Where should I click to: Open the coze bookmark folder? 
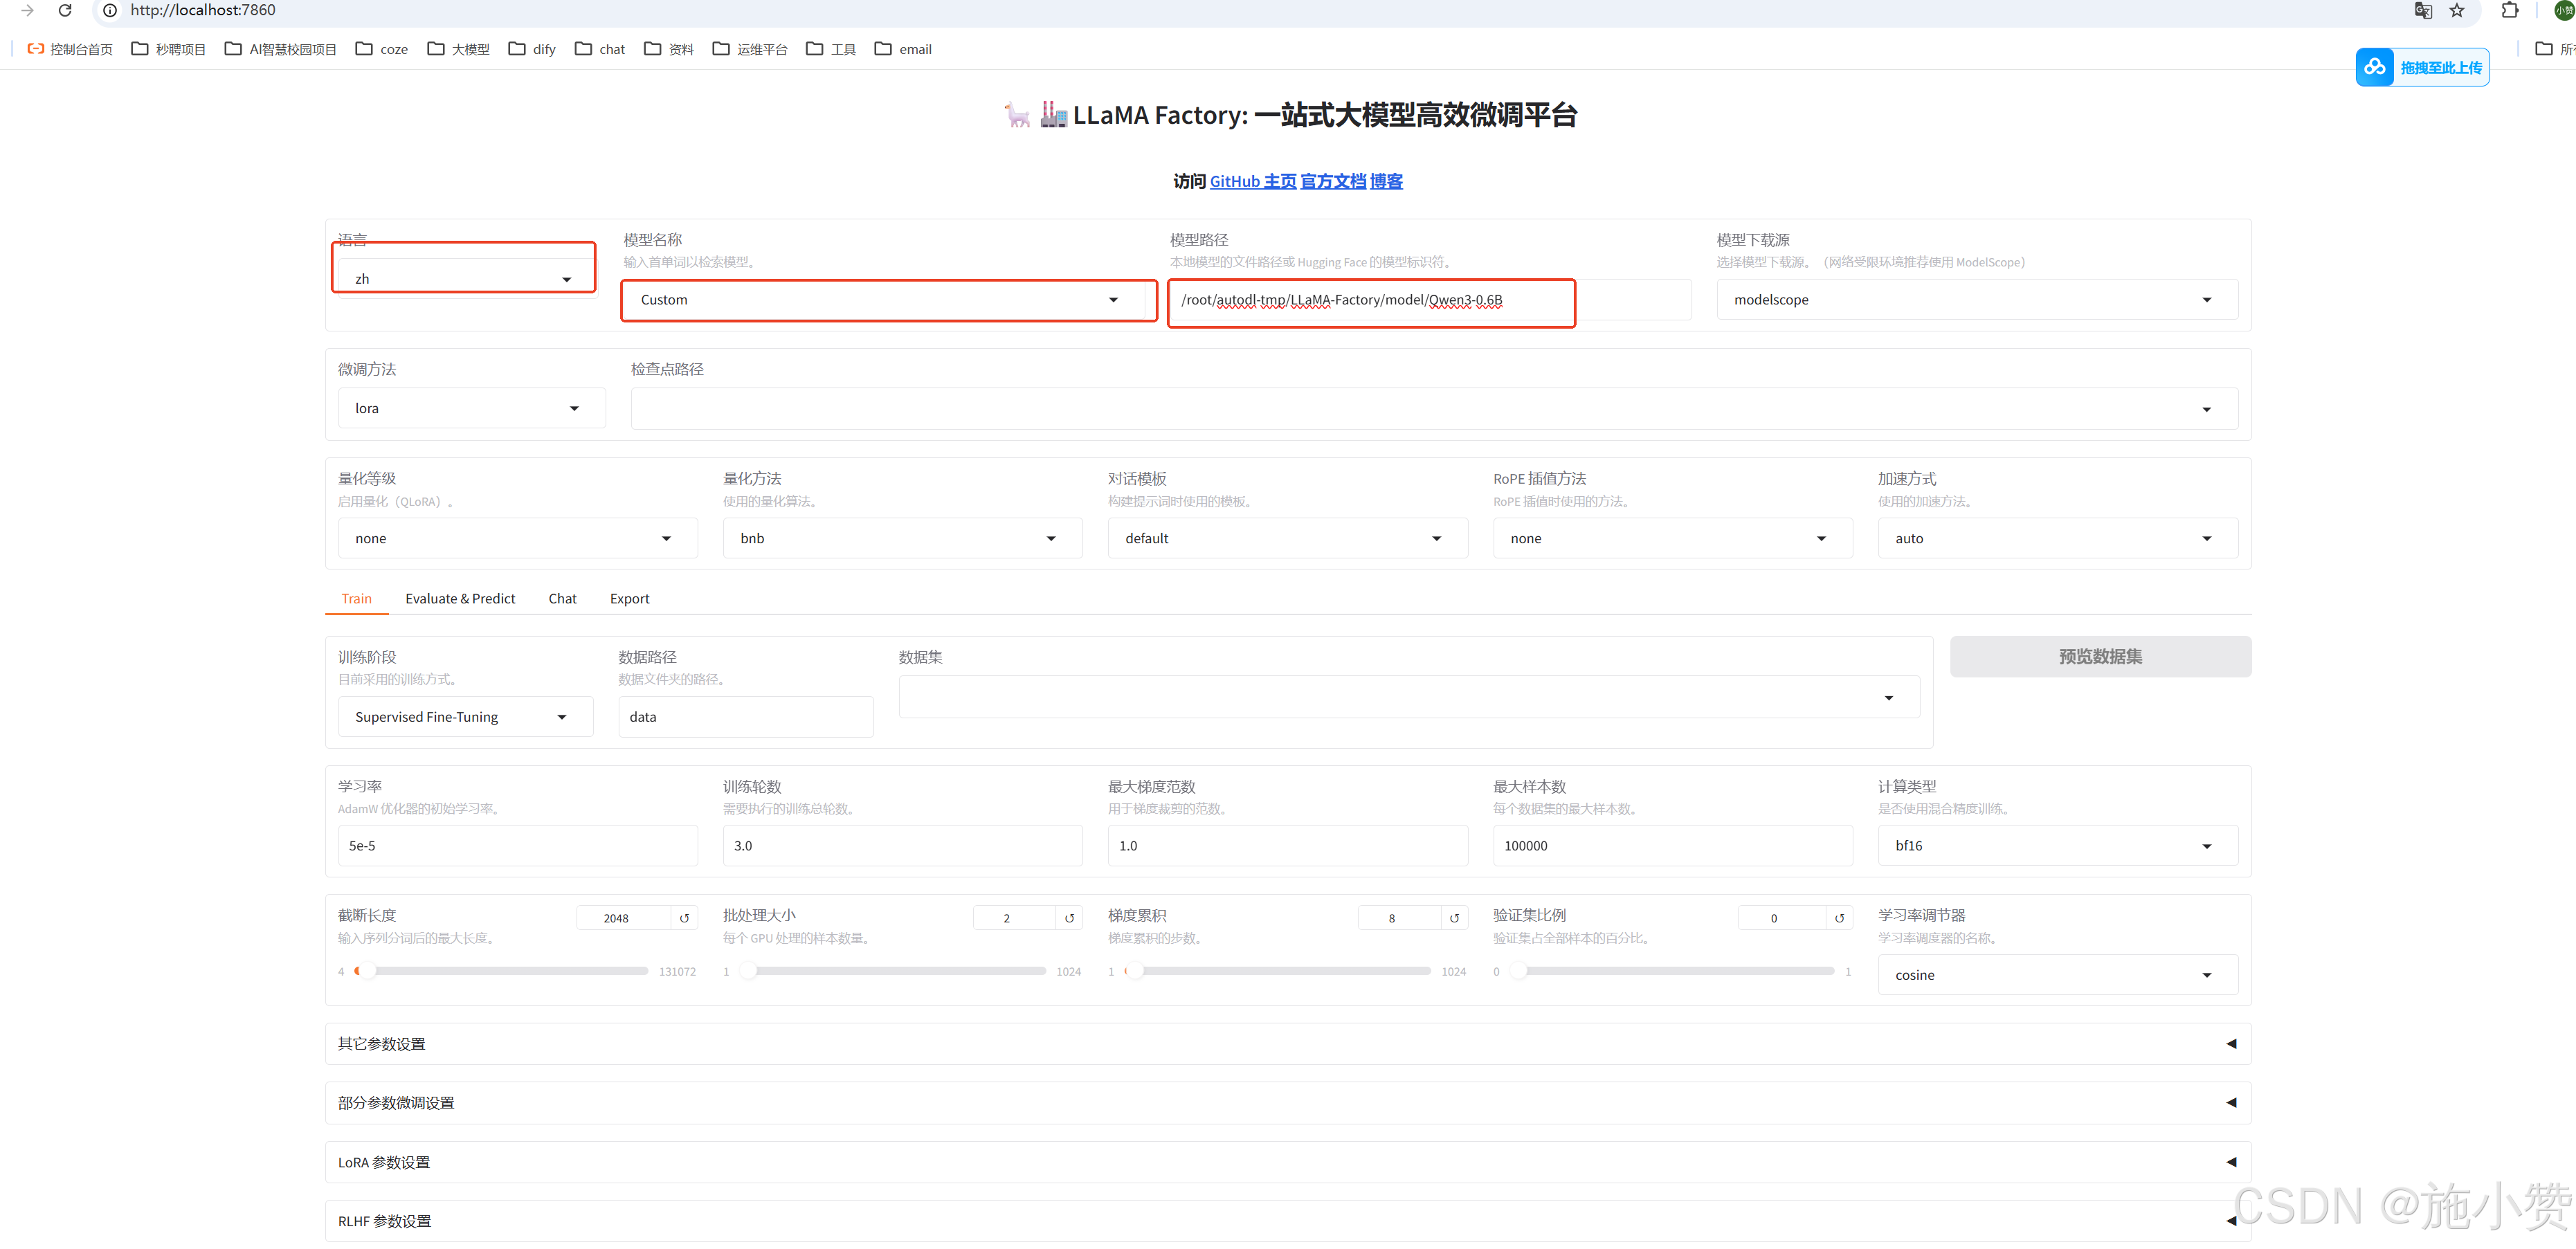click(x=382, y=49)
